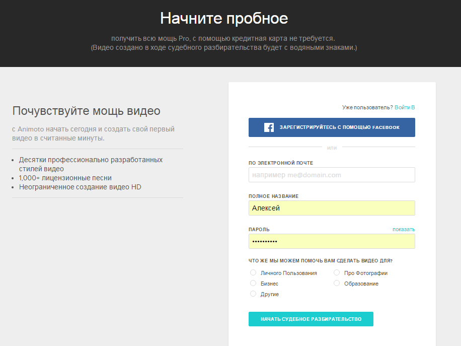
Task: Open the 'Войти В' login link
Action: coord(405,107)
